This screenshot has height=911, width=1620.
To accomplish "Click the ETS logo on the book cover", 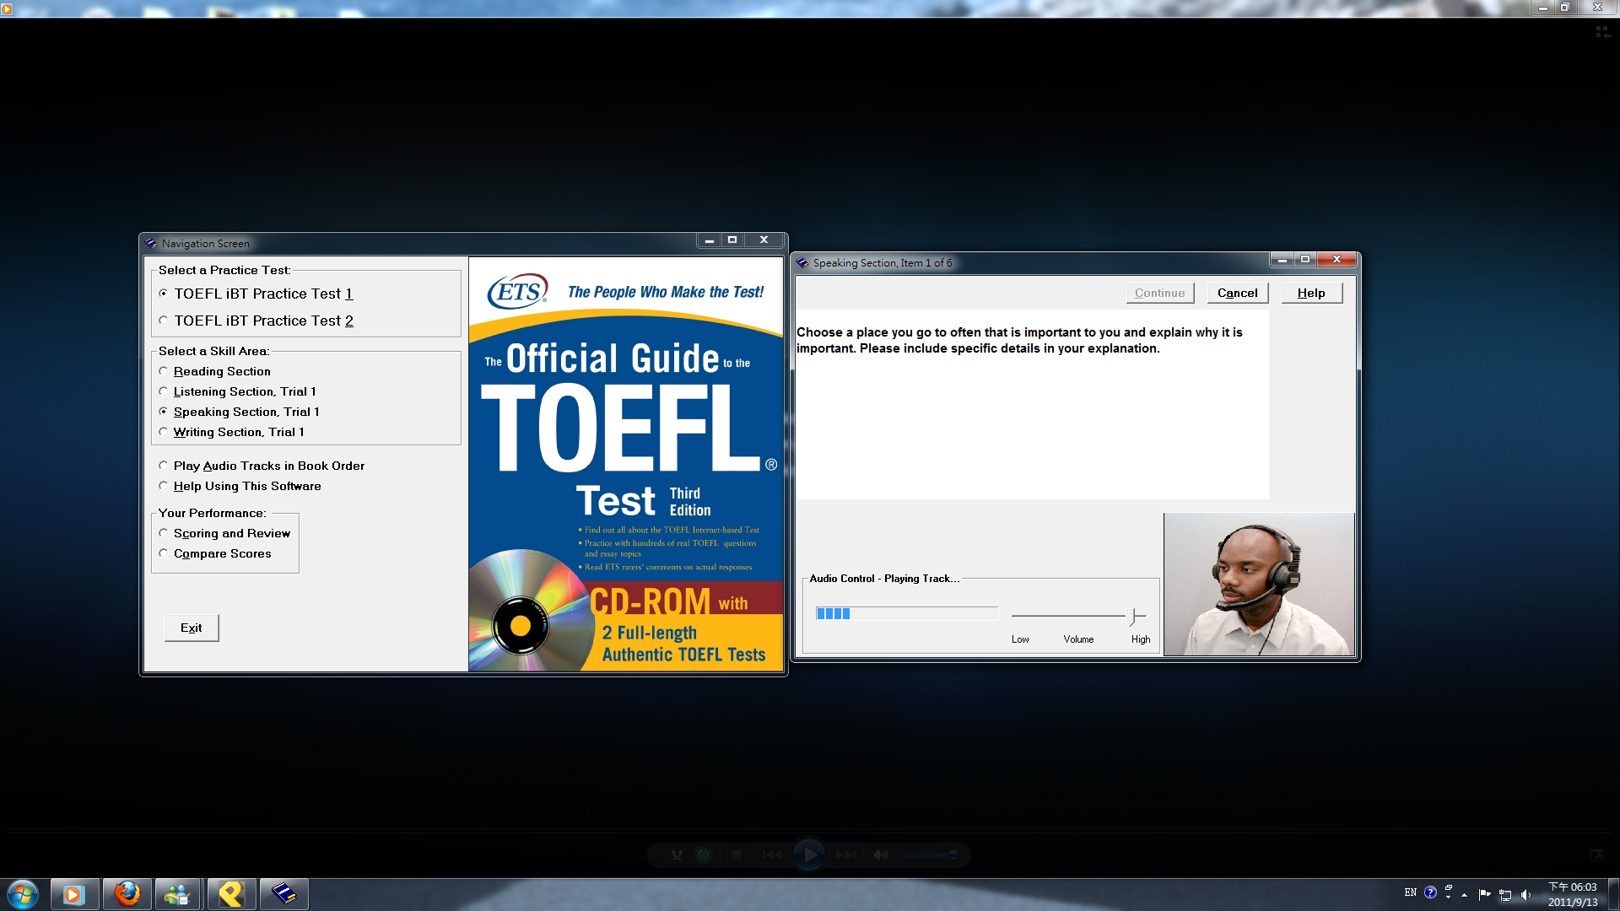I will tap(517, 292).
